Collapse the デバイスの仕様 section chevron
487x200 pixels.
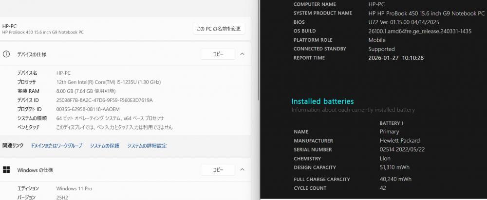[x=242, y=54]
